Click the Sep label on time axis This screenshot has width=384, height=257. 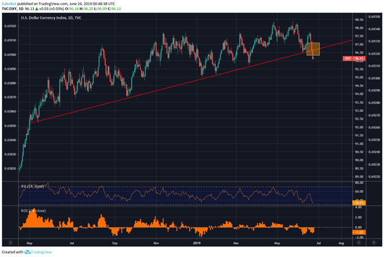pos(115,243)
